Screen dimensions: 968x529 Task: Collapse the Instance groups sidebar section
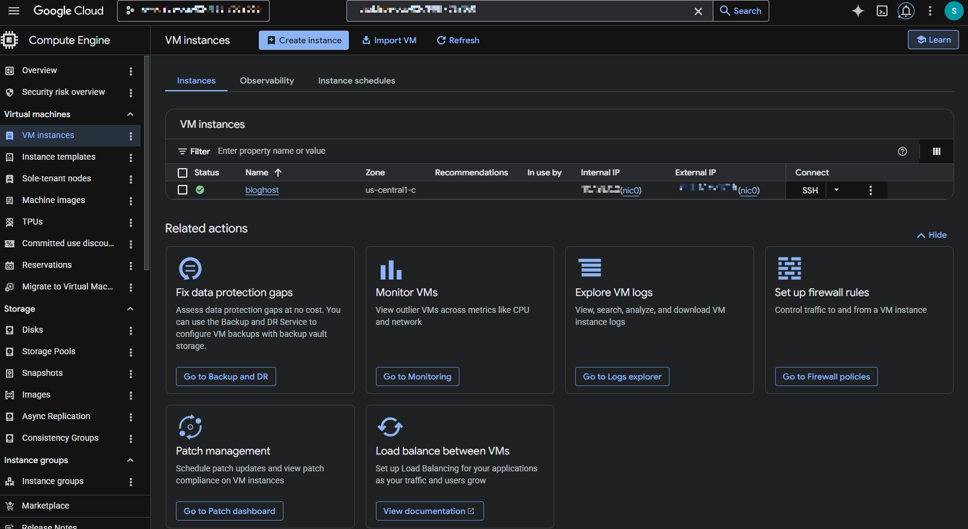click(130, 460)
